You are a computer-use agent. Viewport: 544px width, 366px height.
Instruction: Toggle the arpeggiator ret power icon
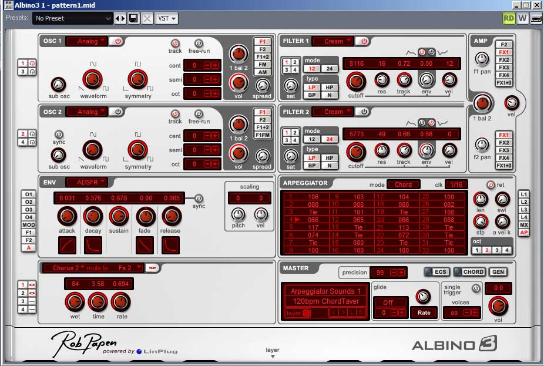(x=491, y=184)
